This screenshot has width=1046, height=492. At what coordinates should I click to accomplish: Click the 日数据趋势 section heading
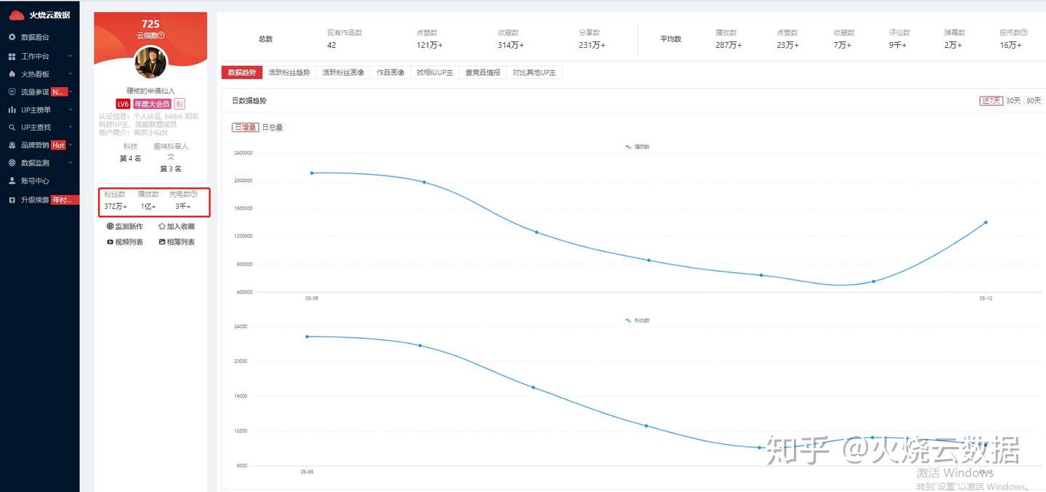(x=249, y=101)
